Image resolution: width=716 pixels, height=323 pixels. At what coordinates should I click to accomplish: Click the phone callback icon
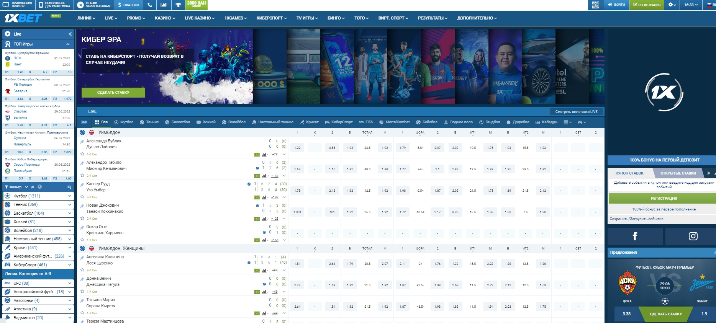(150, 5)
